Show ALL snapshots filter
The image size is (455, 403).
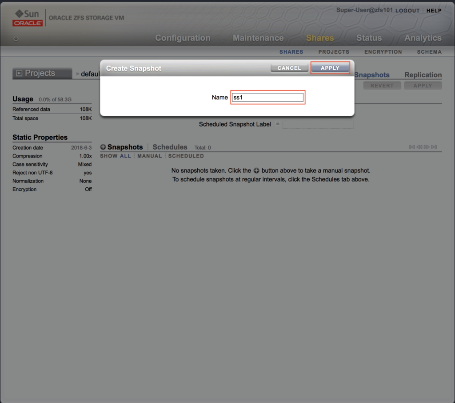coord(125,156)
